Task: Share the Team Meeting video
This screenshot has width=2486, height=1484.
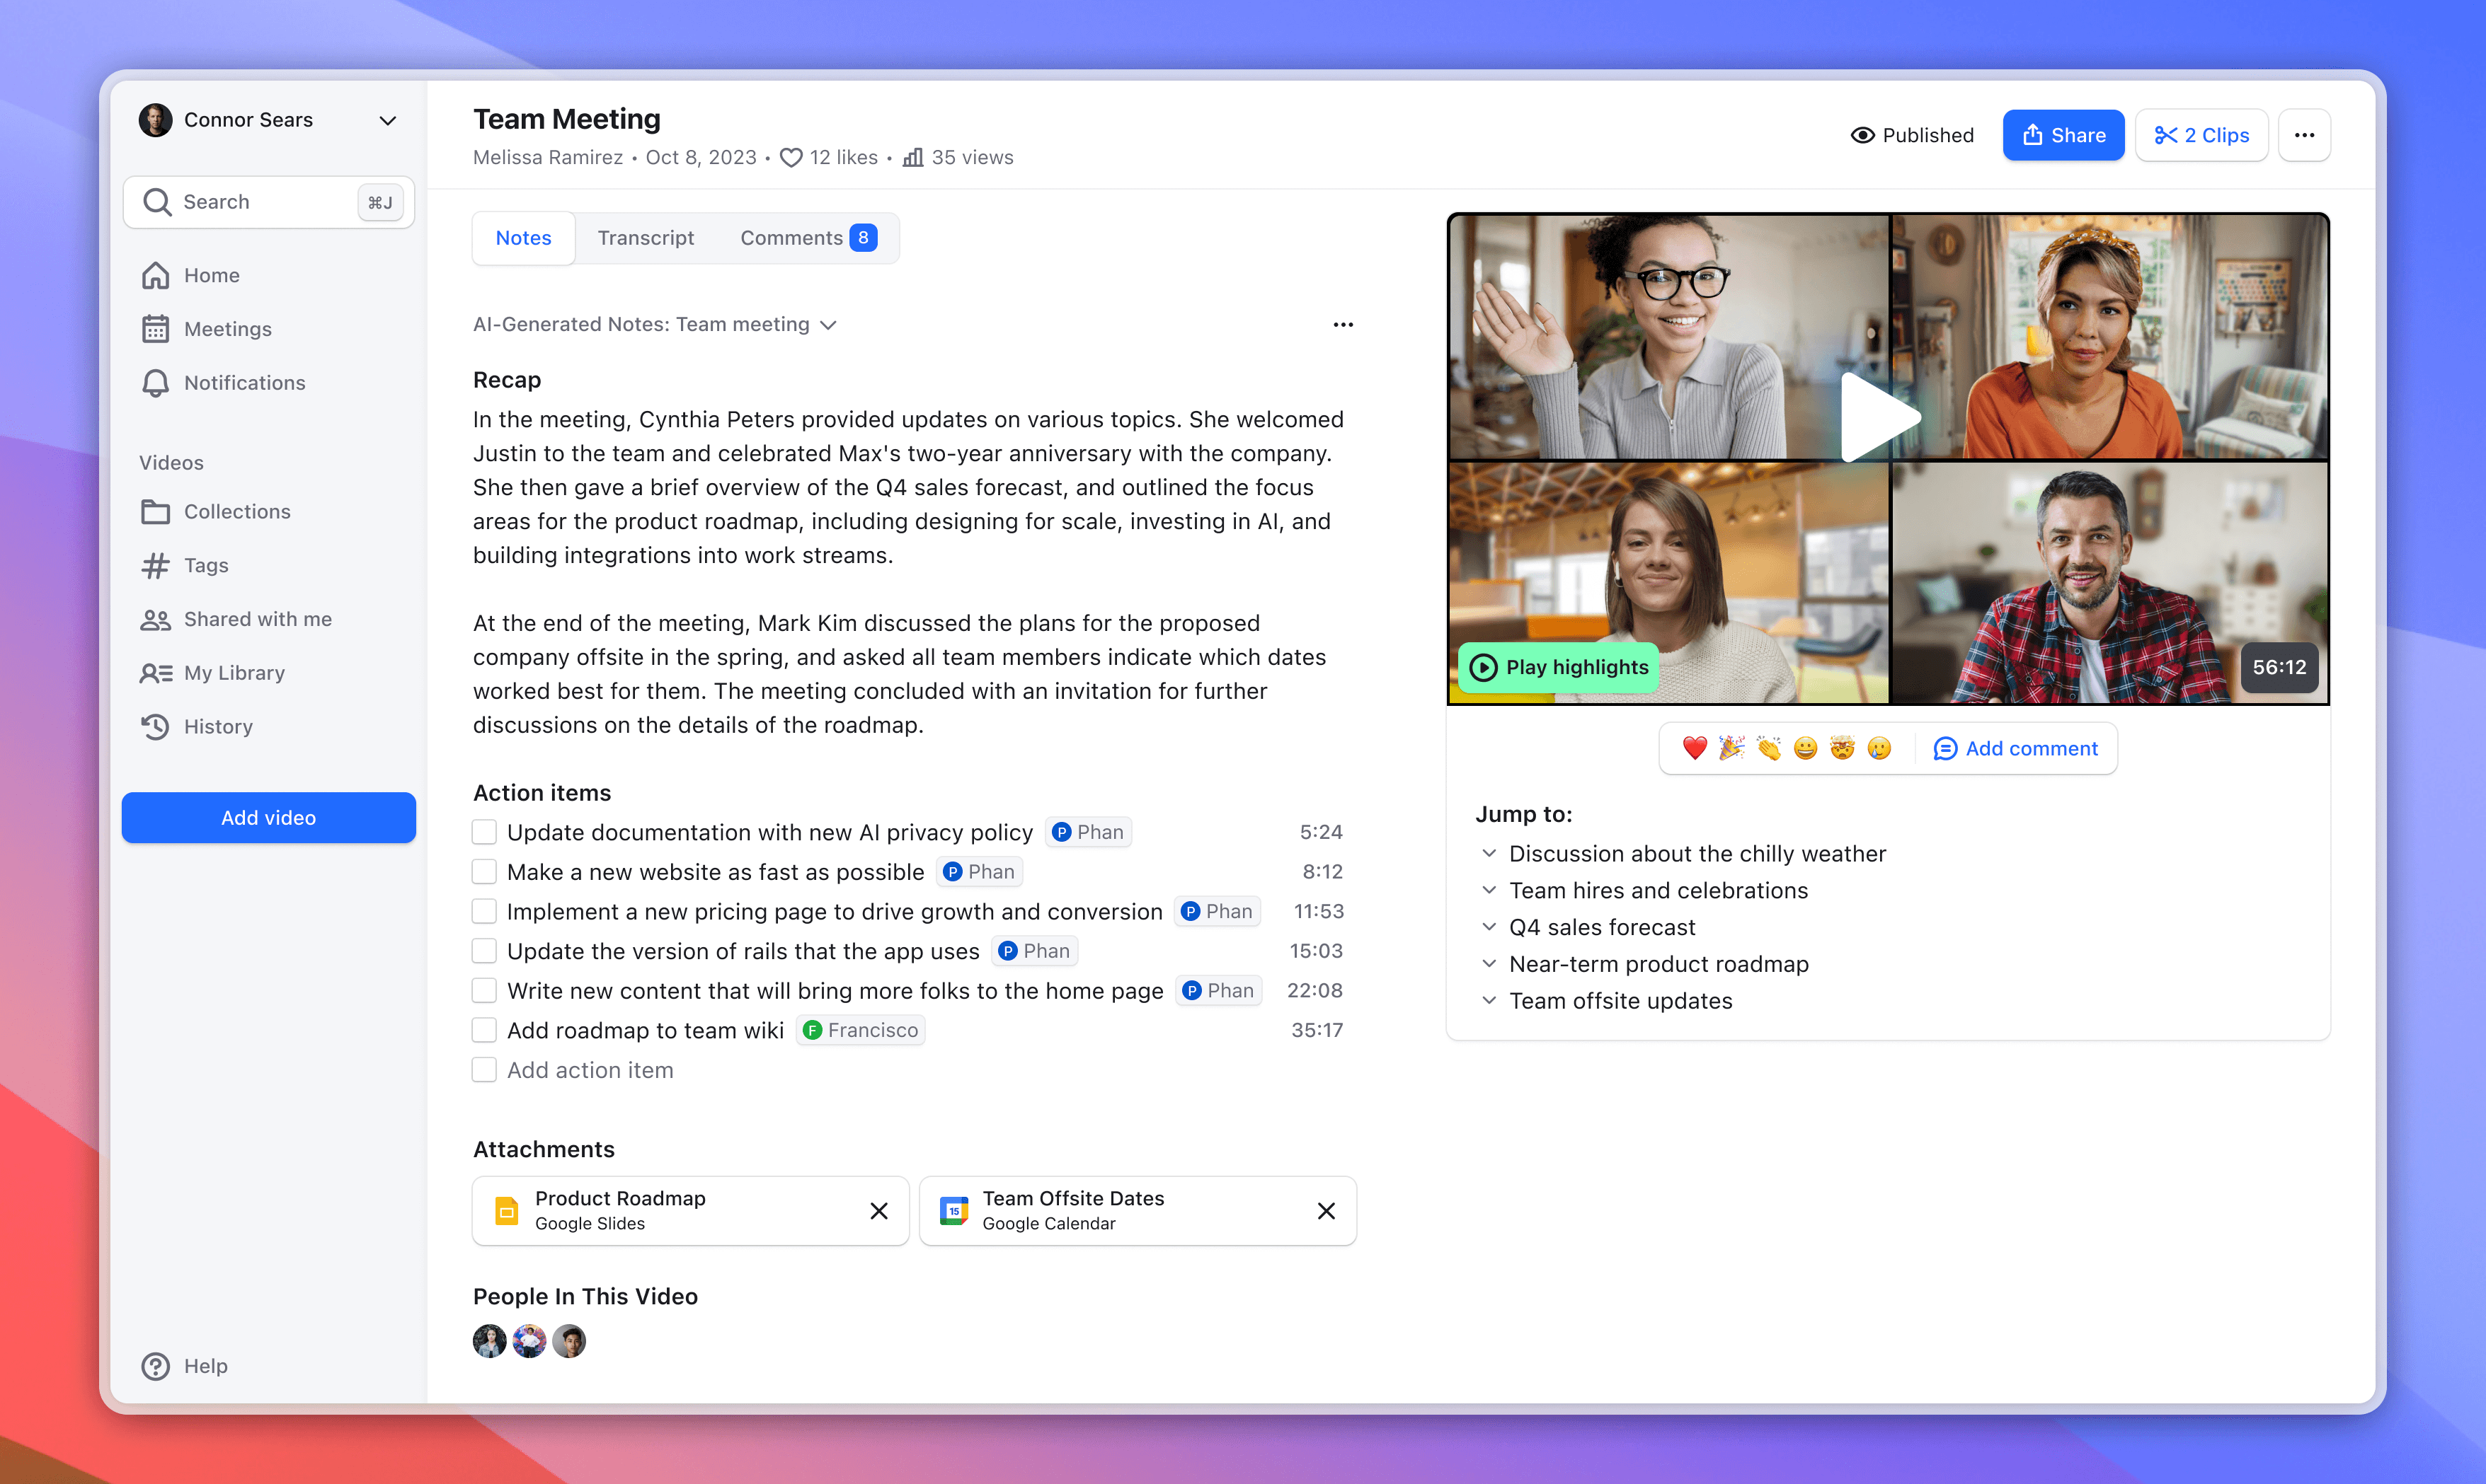Action: click(2063, 134)
